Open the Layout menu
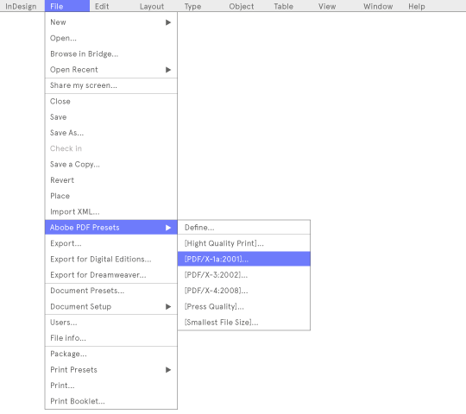 pyautogui.click(x=152, y=6)
